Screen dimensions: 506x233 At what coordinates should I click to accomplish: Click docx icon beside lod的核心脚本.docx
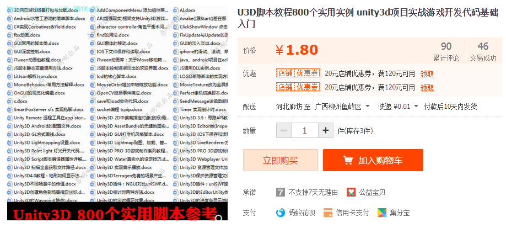click(93, 76)
